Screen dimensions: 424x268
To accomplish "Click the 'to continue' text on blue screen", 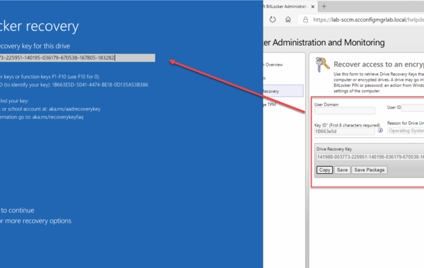I will pos(17,210).
